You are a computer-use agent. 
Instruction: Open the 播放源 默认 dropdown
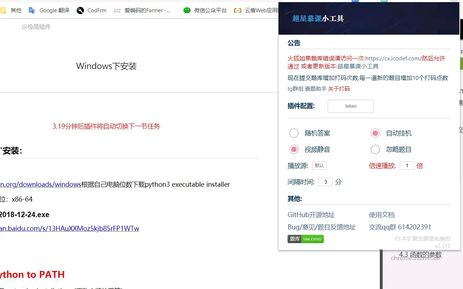319,165
